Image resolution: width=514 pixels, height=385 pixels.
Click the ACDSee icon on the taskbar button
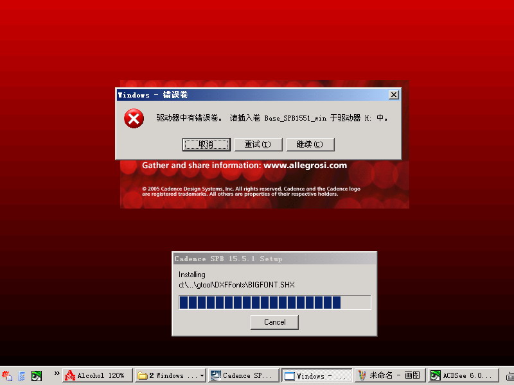coord(436,375)
